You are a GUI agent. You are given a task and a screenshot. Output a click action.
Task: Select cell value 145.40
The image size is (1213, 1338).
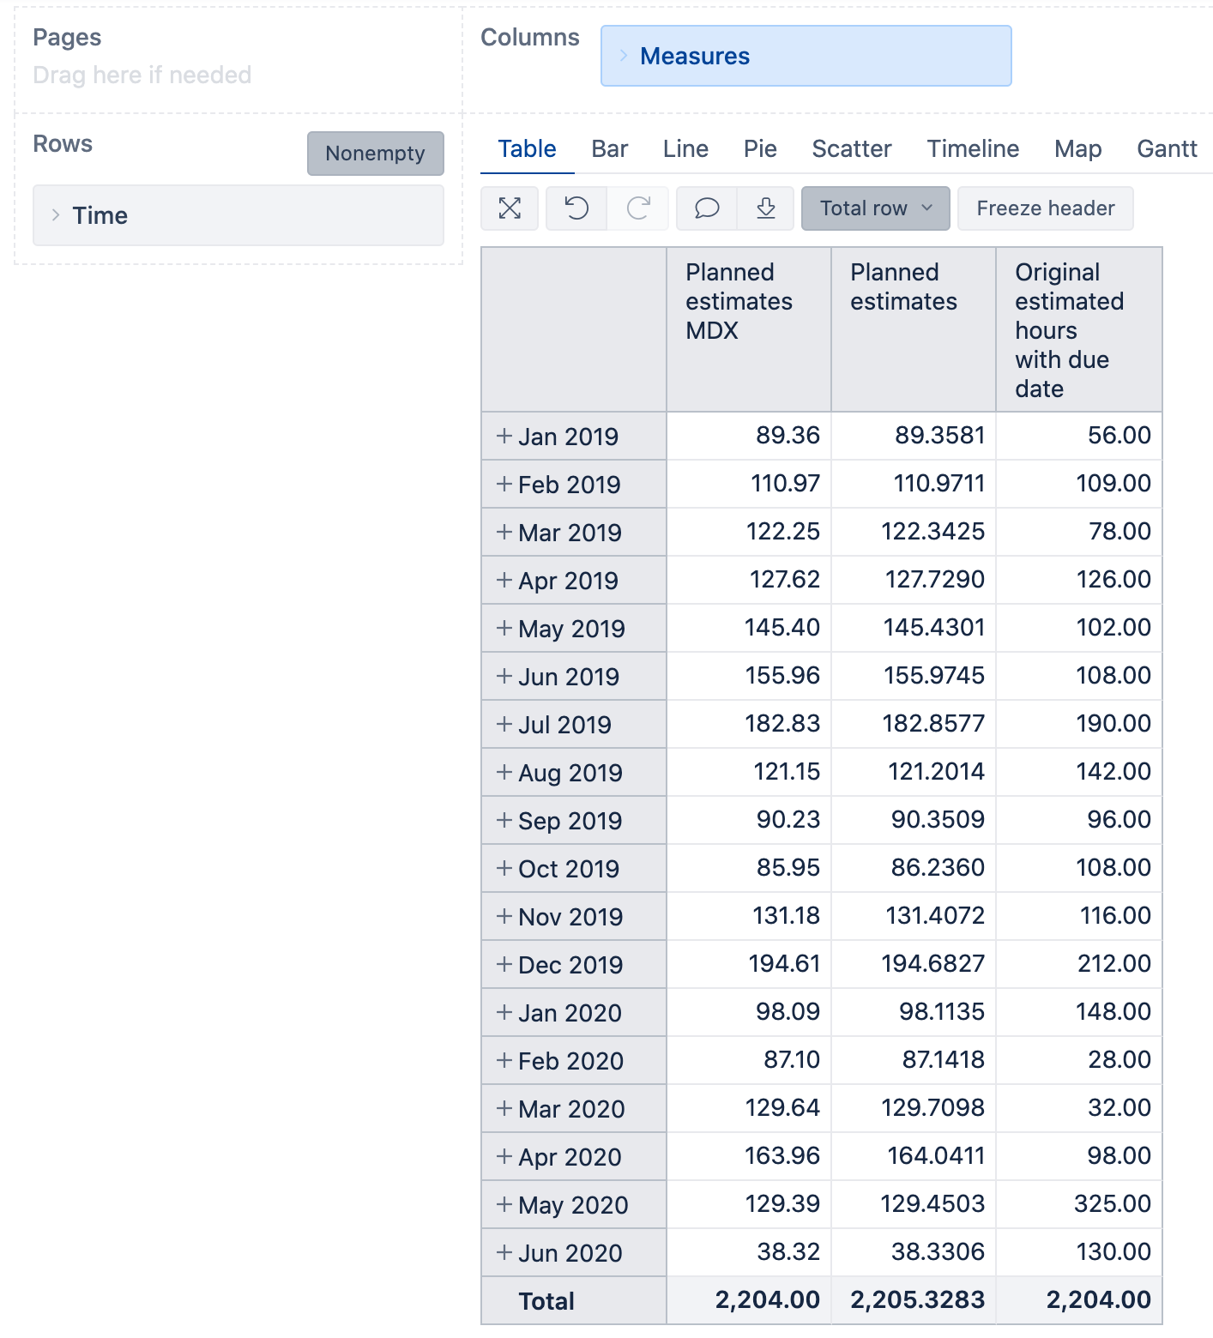coord(782,627)
